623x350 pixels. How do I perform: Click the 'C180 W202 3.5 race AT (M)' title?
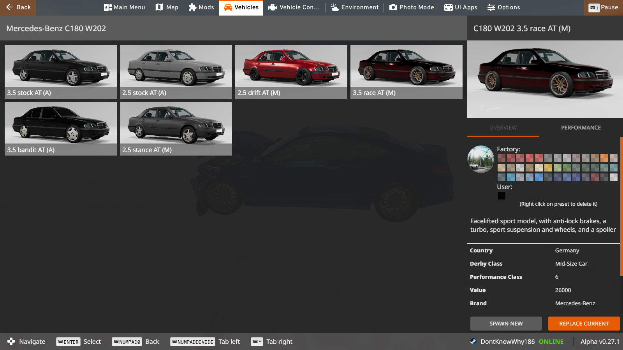click(x=522, y=28)
